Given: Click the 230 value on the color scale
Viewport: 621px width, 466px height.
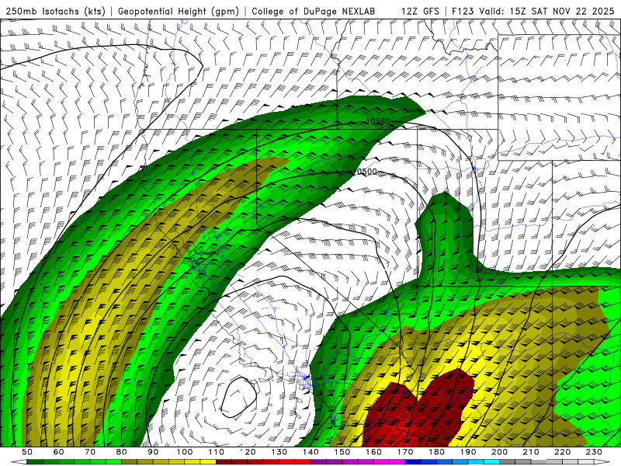Looking at the screenshot, I should pos(594,452).
